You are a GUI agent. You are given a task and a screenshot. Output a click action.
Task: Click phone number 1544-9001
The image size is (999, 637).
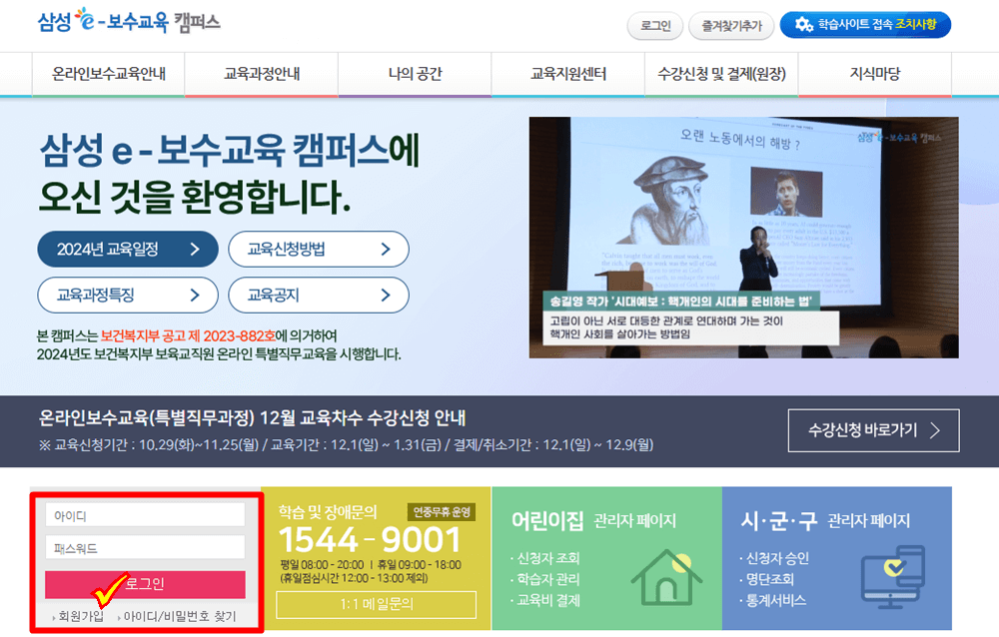371,540
